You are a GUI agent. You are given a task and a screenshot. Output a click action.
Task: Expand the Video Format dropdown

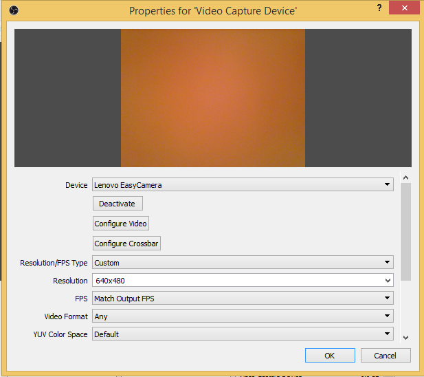[243, 316]
